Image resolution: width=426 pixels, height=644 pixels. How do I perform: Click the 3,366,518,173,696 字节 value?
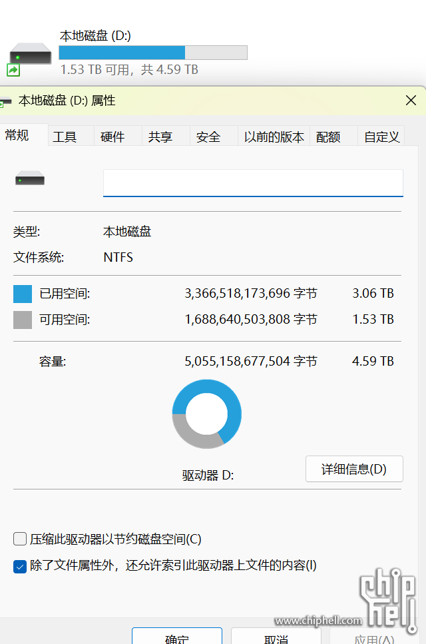coord(251,293)
